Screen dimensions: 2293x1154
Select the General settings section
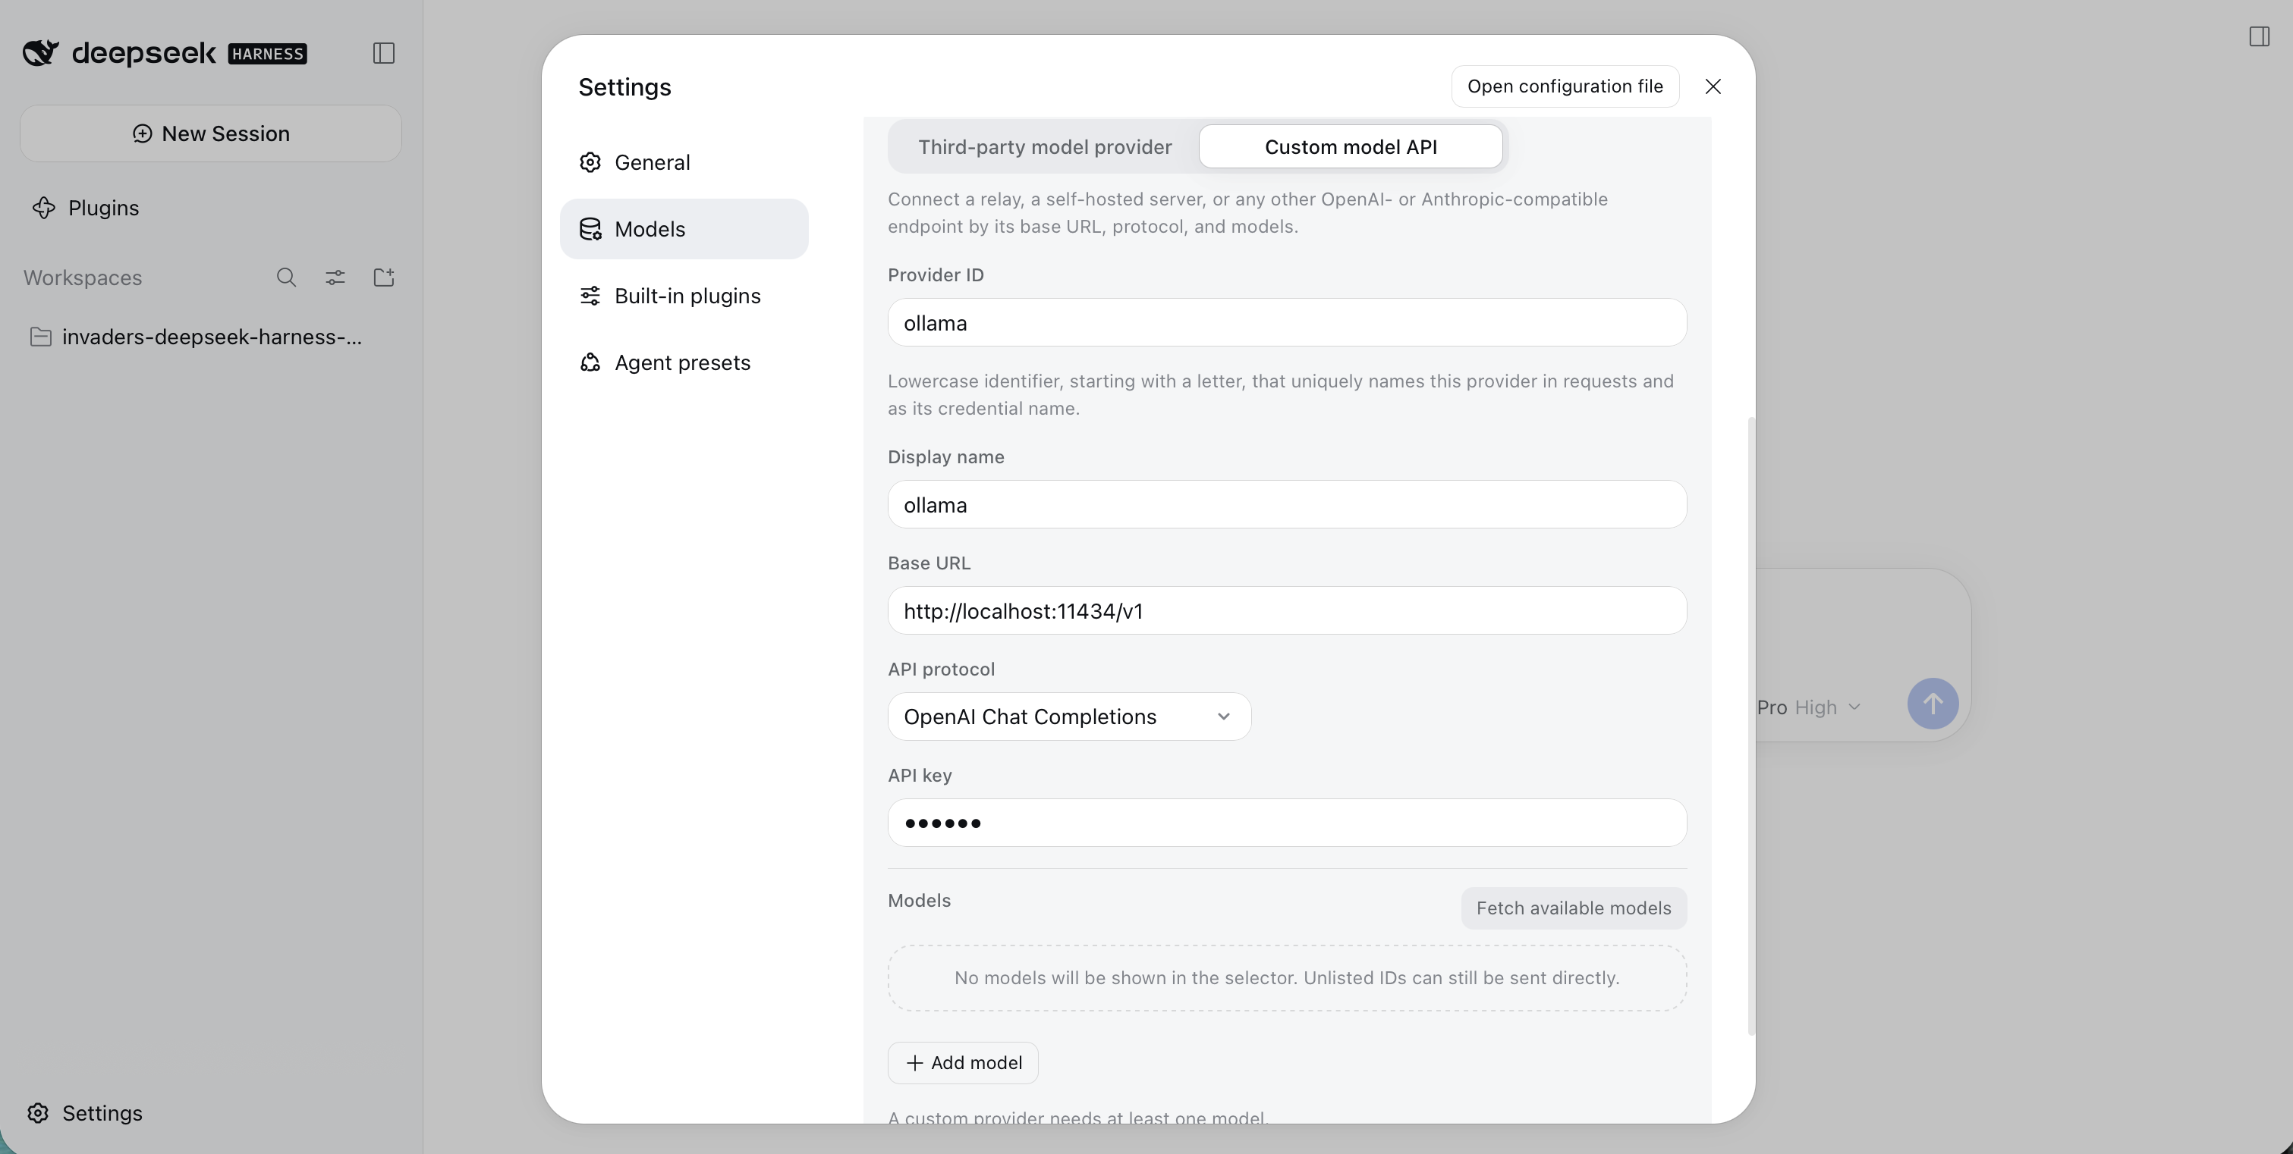[684, 163]
